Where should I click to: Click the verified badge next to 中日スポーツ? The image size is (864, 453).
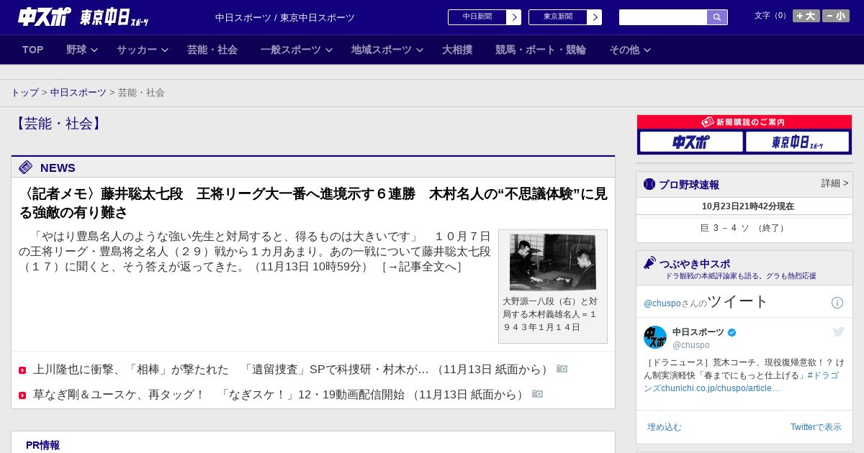coord(732,332)
